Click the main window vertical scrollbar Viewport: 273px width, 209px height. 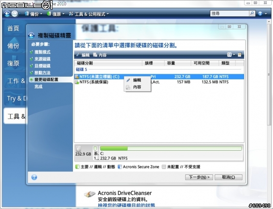pos(269,75)
